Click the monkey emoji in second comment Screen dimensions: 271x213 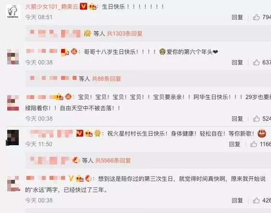[162, 51]
